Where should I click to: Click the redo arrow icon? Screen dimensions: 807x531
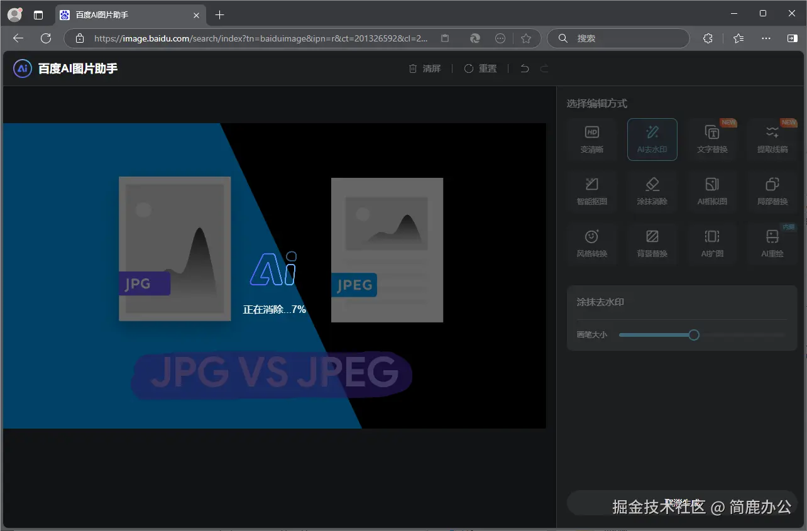pyautogui.click(x=544, y=68)
